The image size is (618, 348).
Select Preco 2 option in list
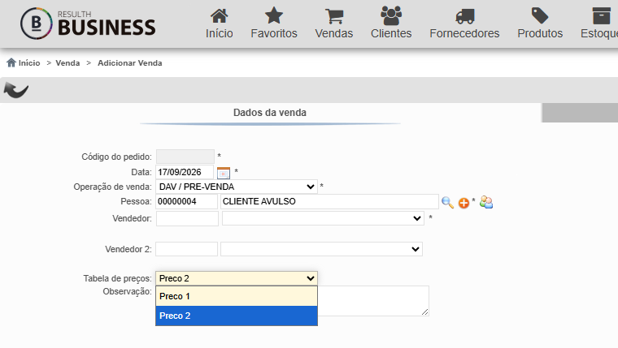pos(237,316)
